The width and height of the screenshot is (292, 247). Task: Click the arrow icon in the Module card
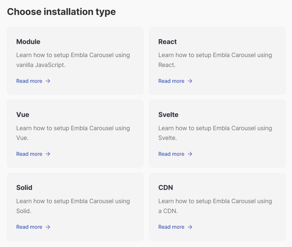click(x=48, y=81)
